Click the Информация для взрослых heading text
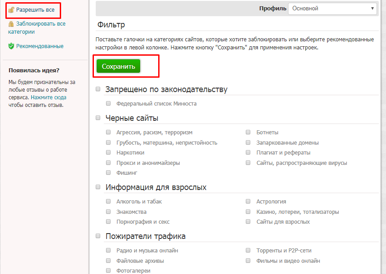The height and width of the screenshot is (274, 386). [x=156, y=187]
